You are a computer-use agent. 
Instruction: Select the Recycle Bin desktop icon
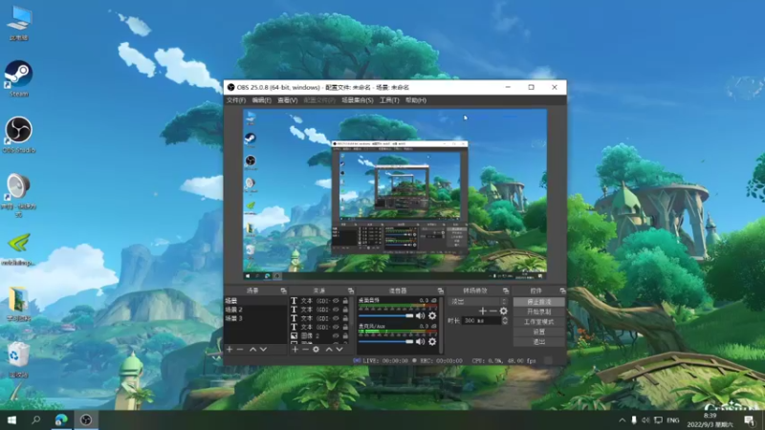[18, 359]
